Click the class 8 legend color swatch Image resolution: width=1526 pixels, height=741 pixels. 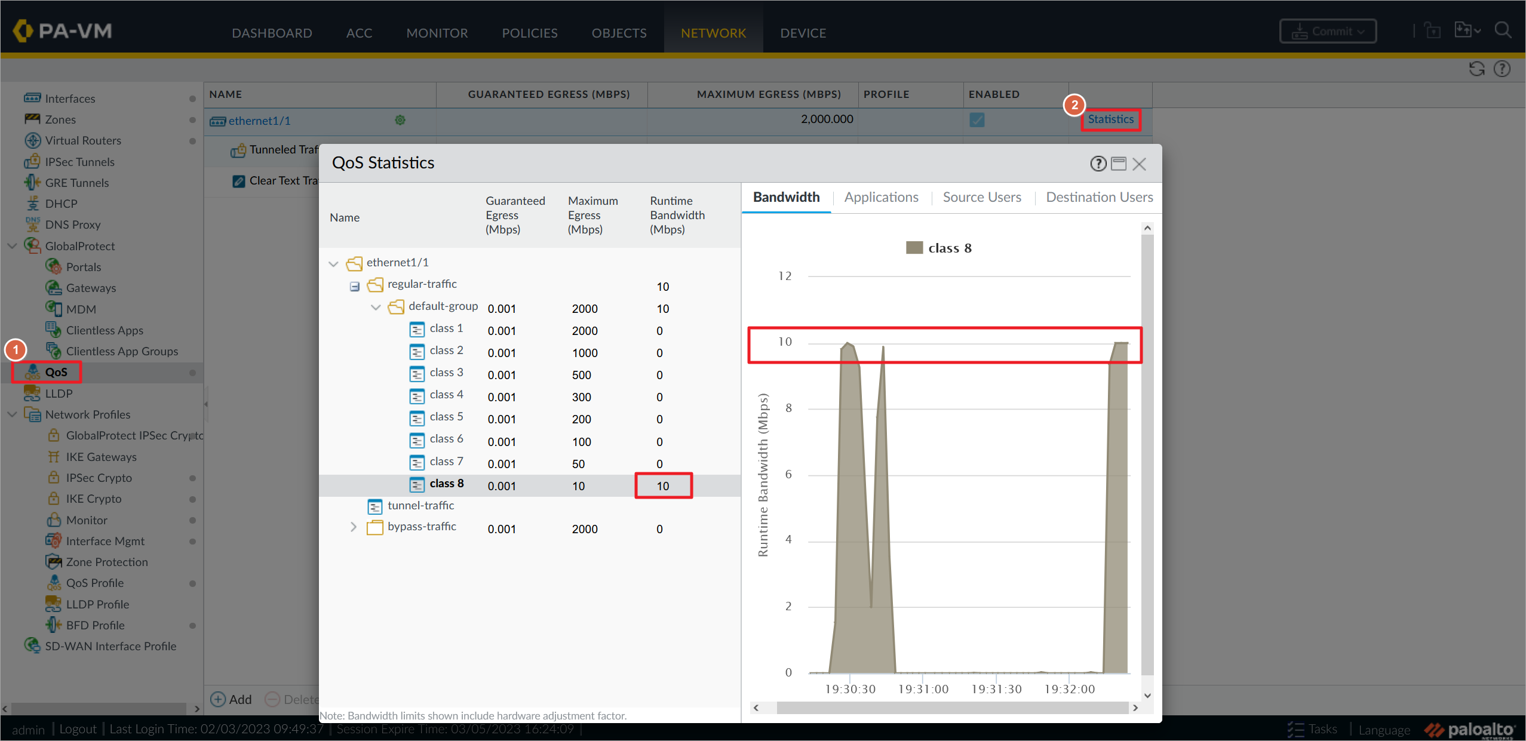coord(914,248)
